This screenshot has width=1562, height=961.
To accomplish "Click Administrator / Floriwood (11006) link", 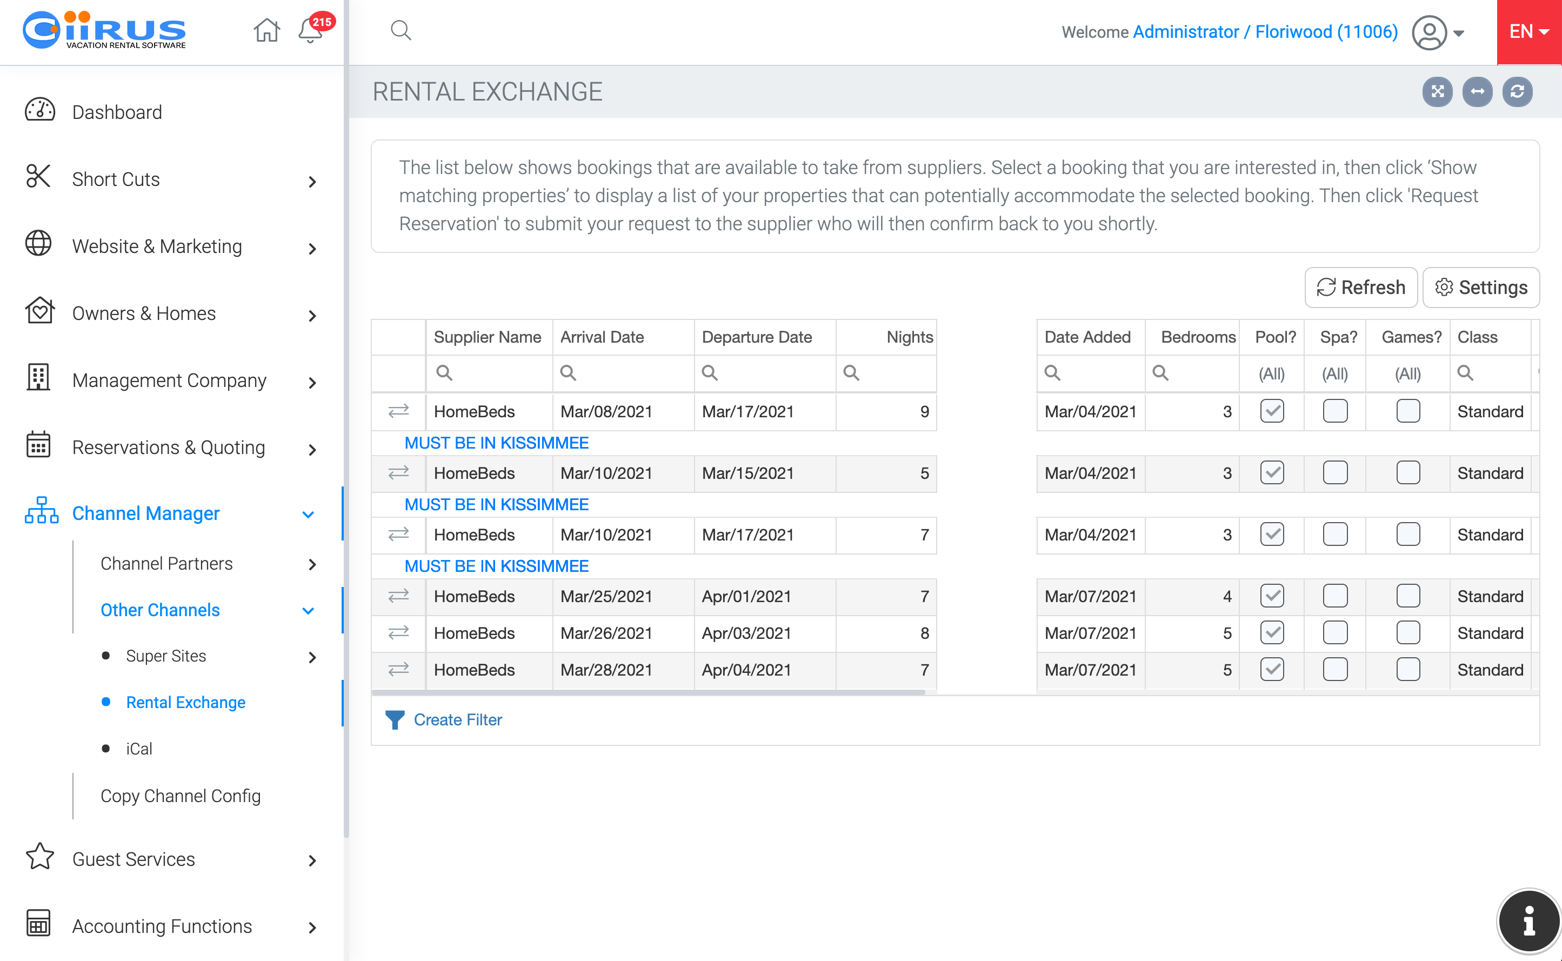I will [x=1265, y=32].
